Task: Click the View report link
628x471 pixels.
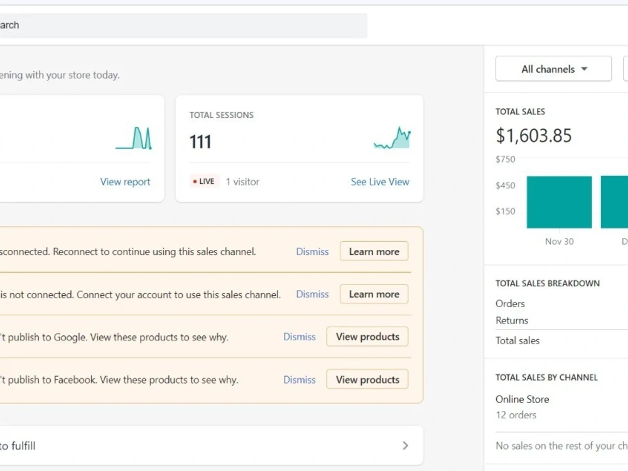Action: [125, 181]
